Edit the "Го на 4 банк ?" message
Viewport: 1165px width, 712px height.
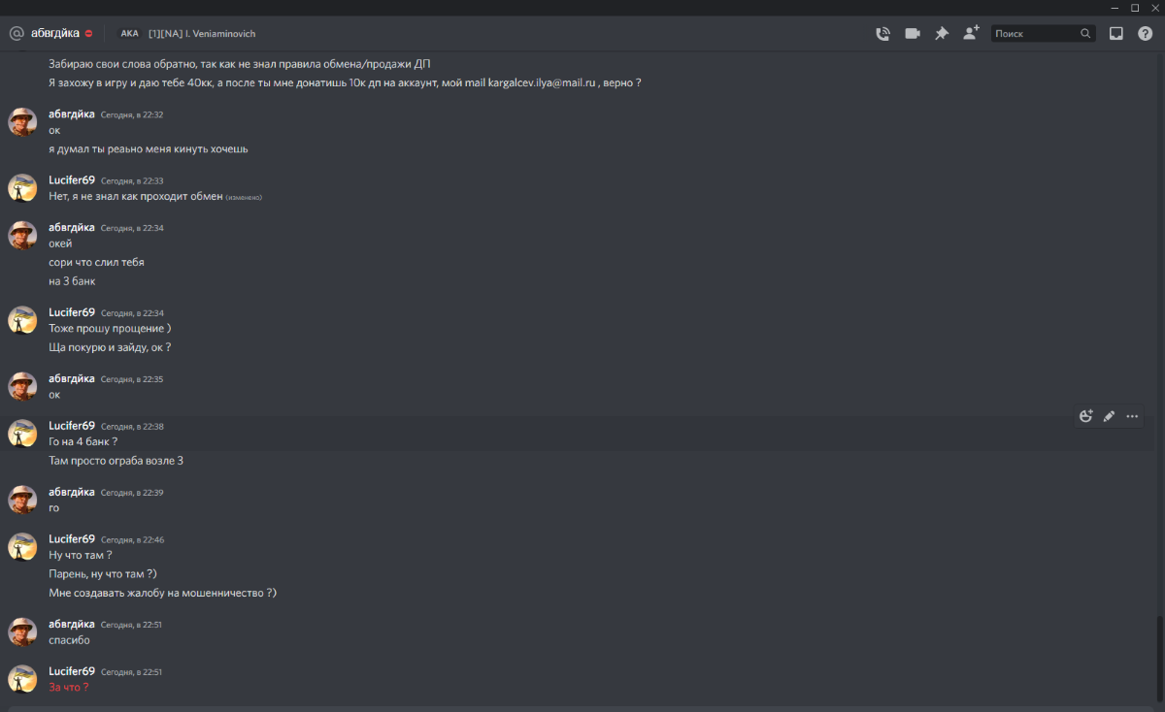[x=1109, y=416]
